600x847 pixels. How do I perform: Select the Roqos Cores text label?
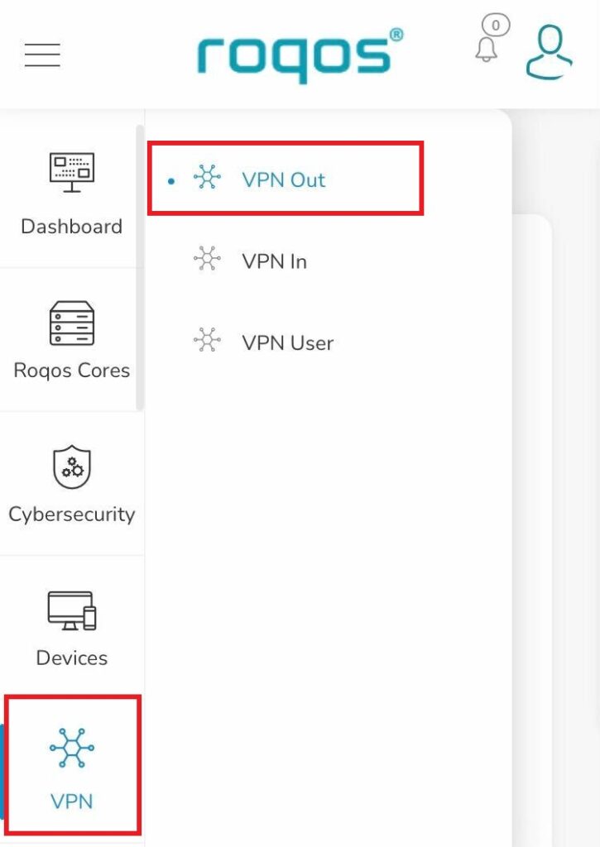(x=72, y=371)
